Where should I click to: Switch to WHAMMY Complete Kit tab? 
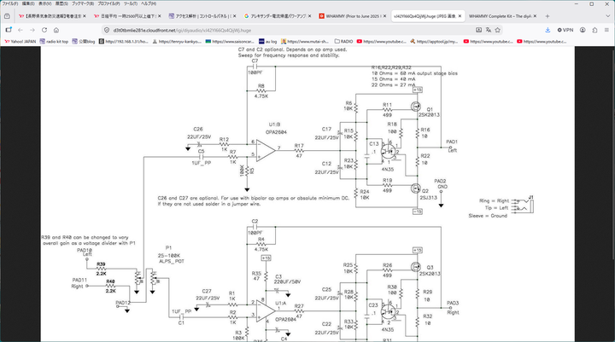click(x=501, y=16)
